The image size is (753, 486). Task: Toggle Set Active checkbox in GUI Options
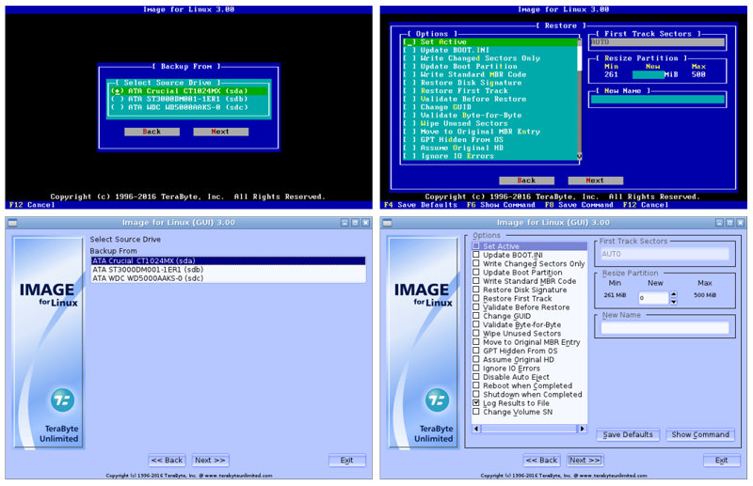476,245
